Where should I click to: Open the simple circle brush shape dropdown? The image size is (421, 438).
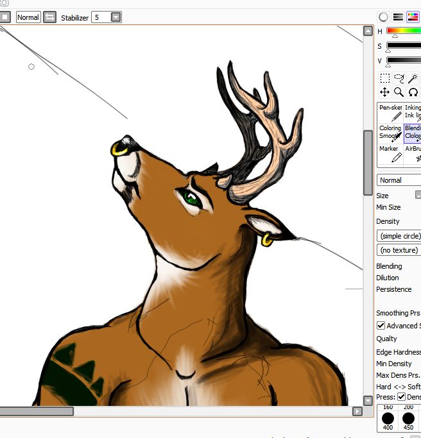click(399, 236)
